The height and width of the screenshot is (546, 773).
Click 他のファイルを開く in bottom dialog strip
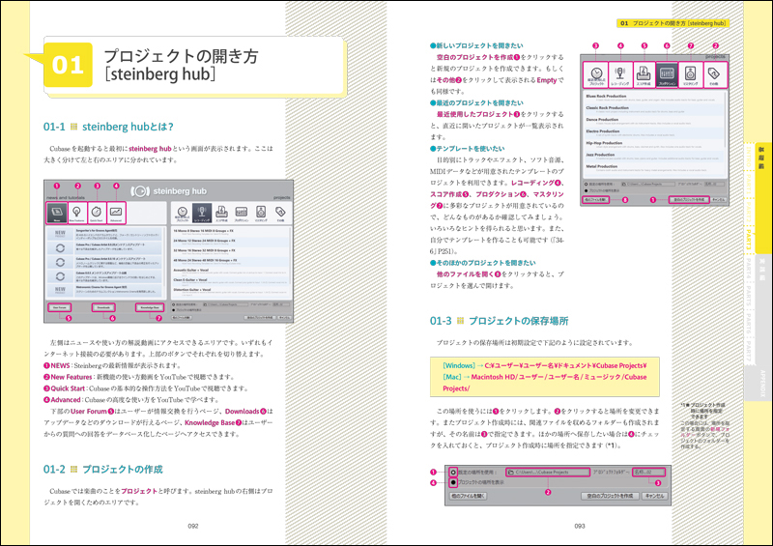[x=468, y=496]
